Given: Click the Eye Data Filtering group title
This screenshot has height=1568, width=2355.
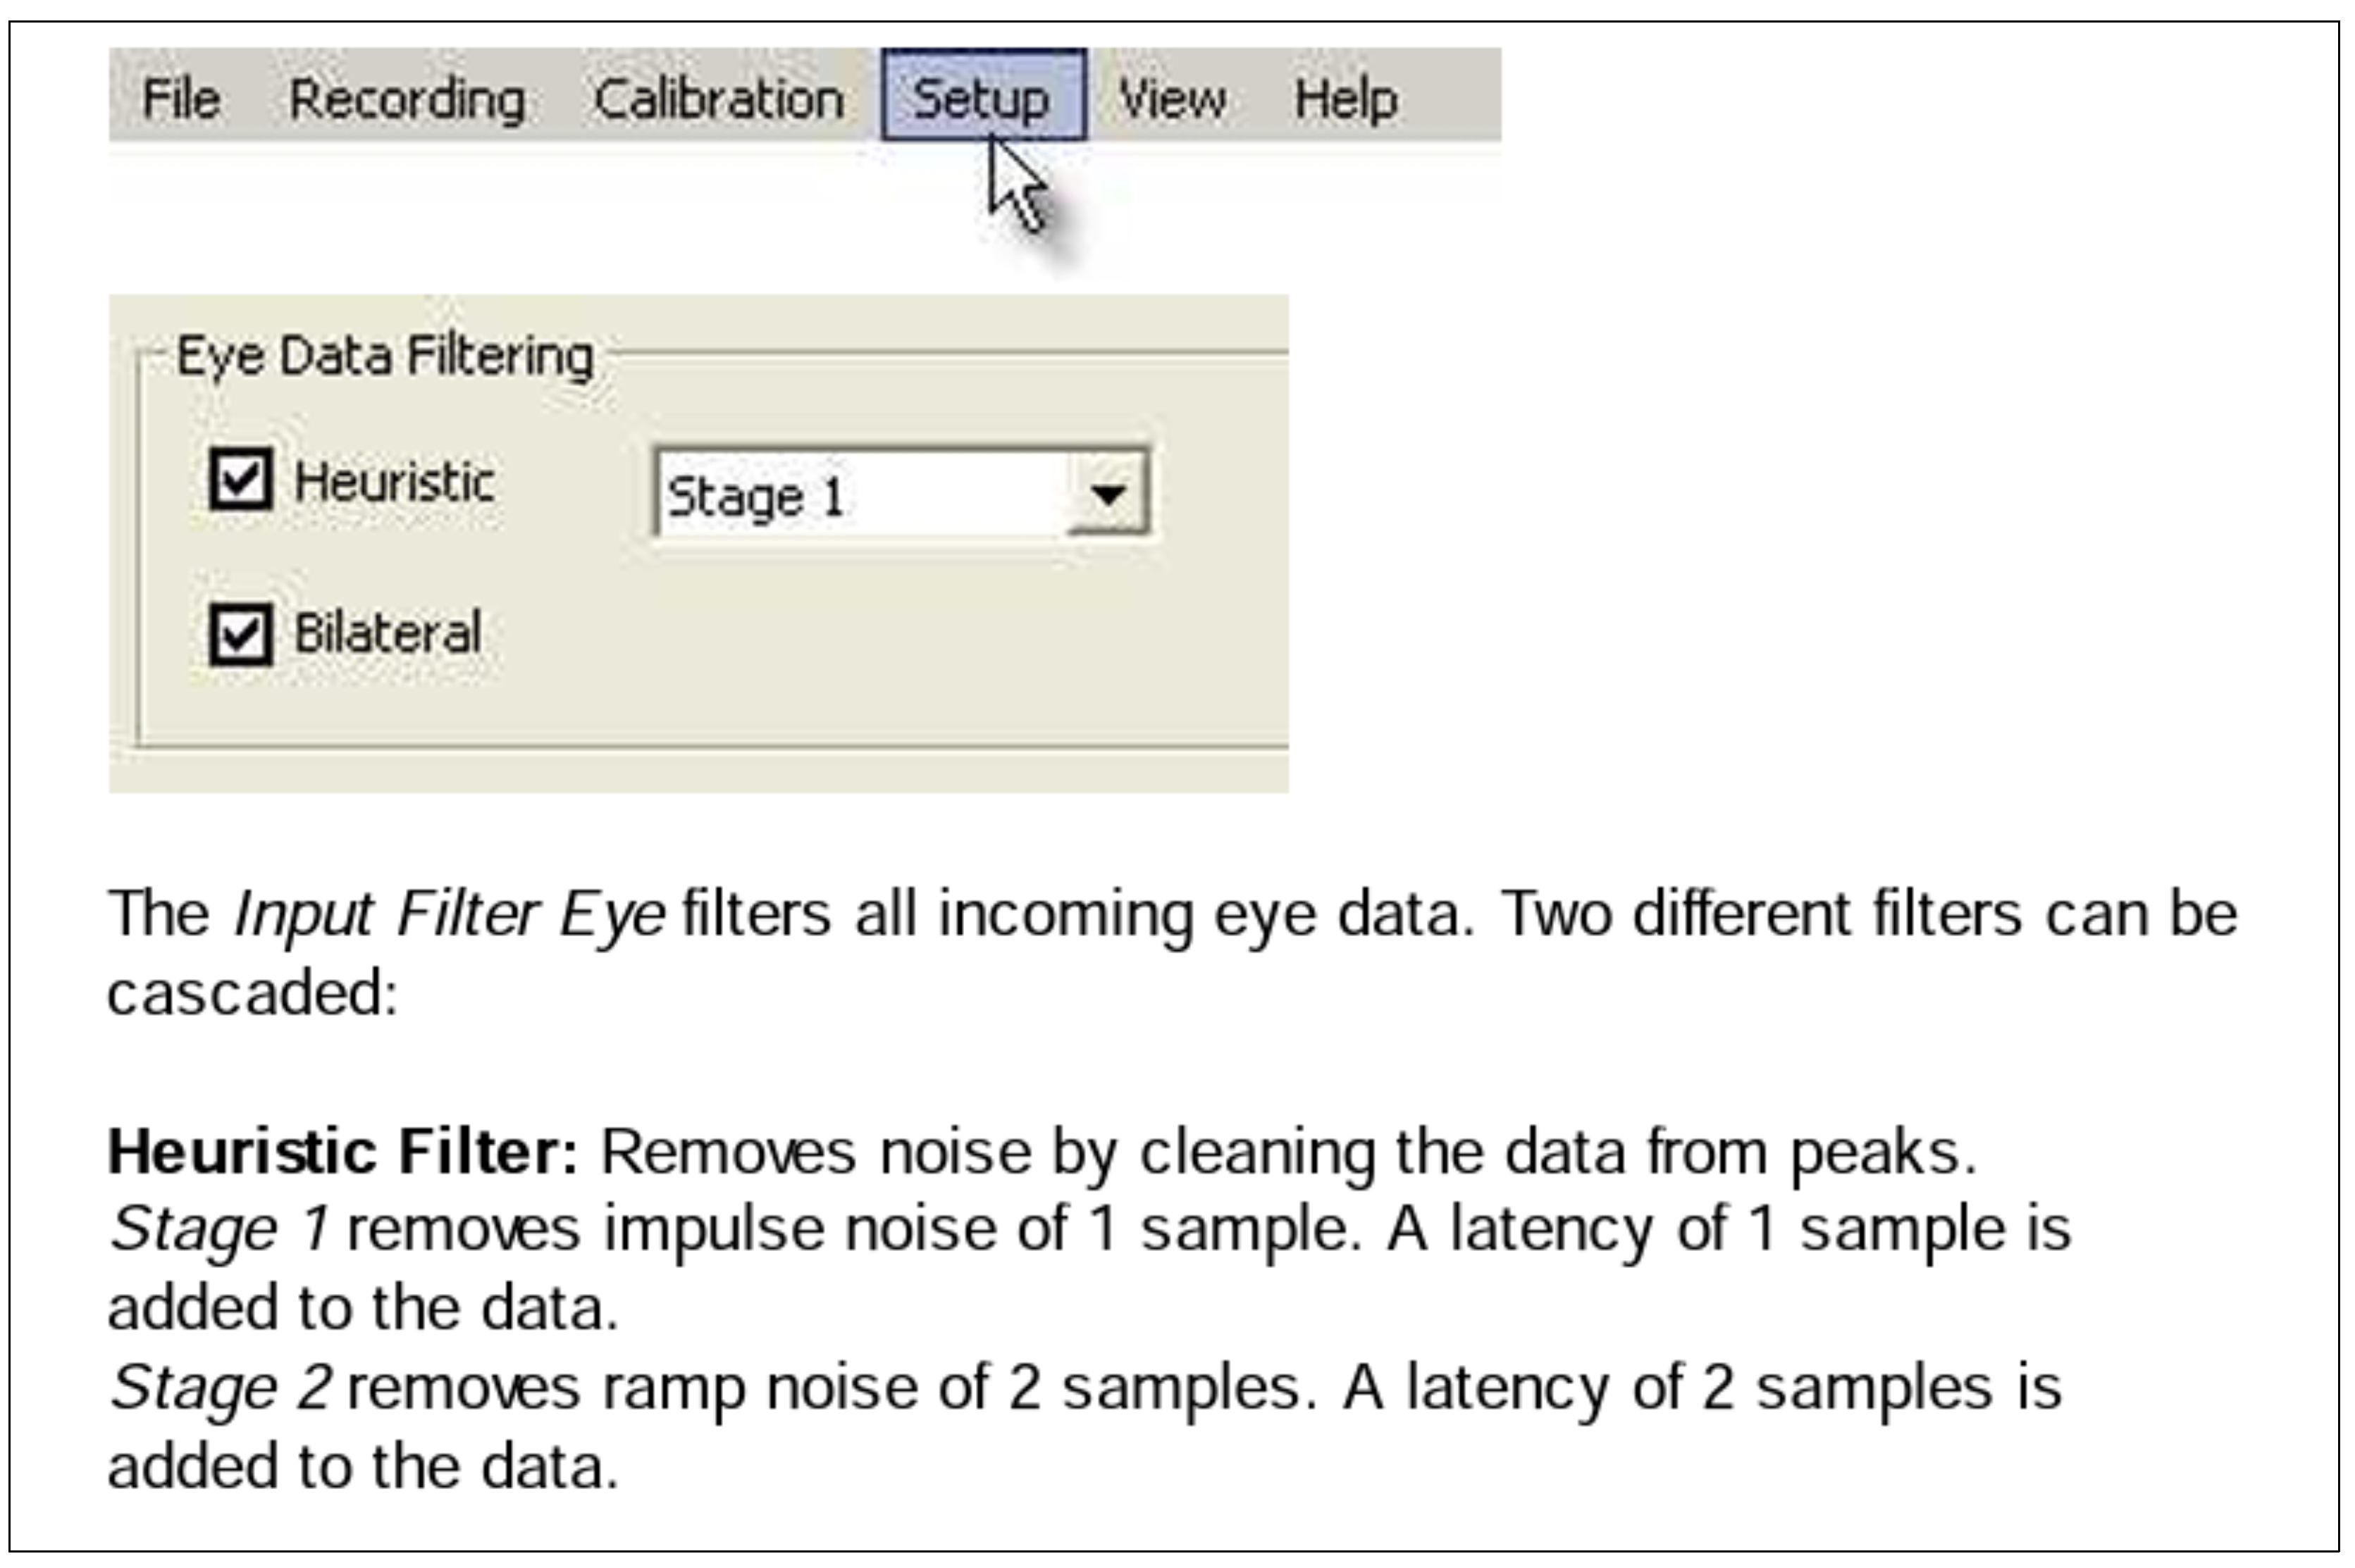Looking at the screenshot, I should coord(385,356).
